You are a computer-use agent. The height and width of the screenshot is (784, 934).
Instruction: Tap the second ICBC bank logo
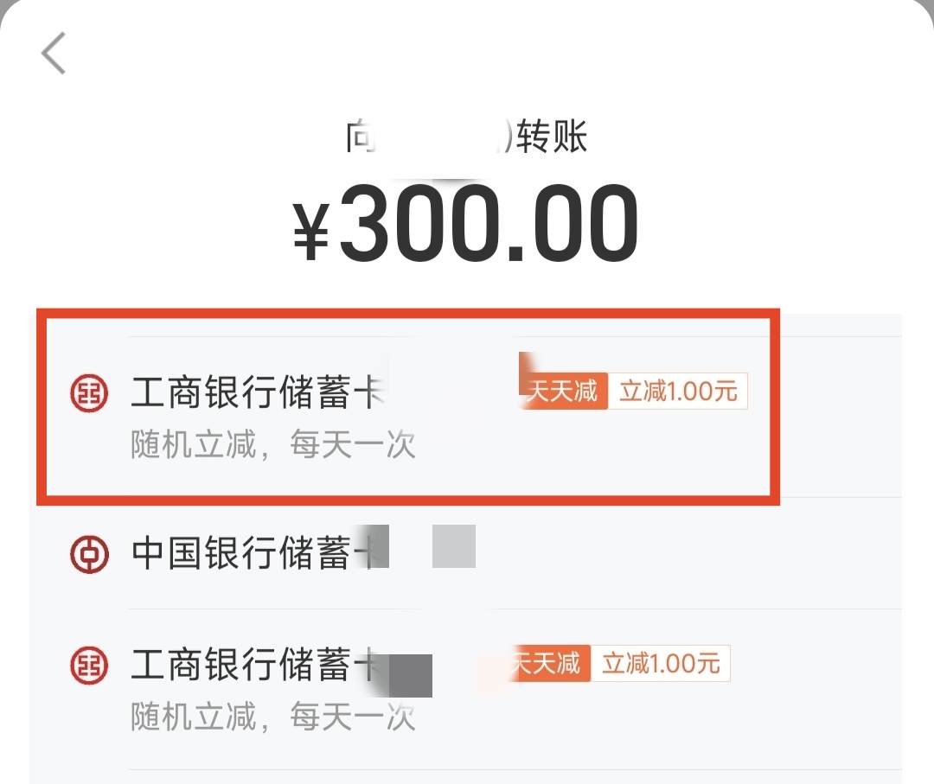(x=88, y=666)
